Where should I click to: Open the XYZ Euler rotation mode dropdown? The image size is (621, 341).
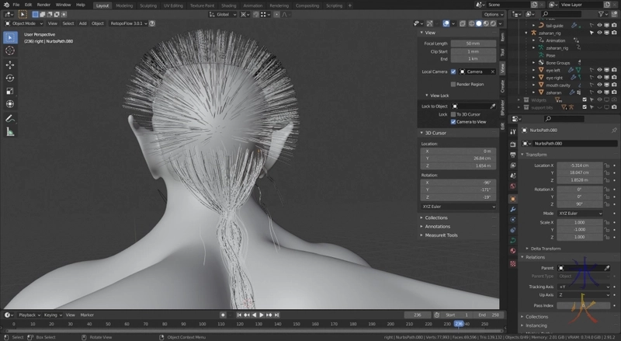click(x=457, y=207)
